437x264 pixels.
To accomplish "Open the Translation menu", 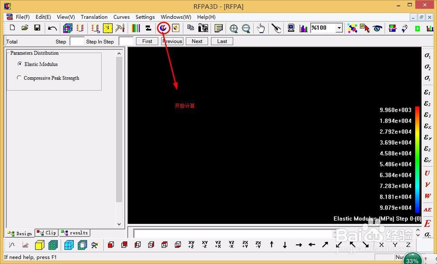I will (x=94, y=17).
